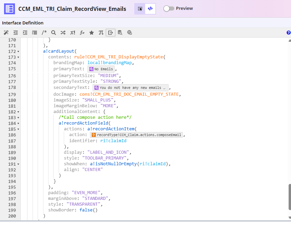The image size is (291, 225).
Task: Click a!isNotNullOrEmpty on line 191
Action: (x=113, y=164)
